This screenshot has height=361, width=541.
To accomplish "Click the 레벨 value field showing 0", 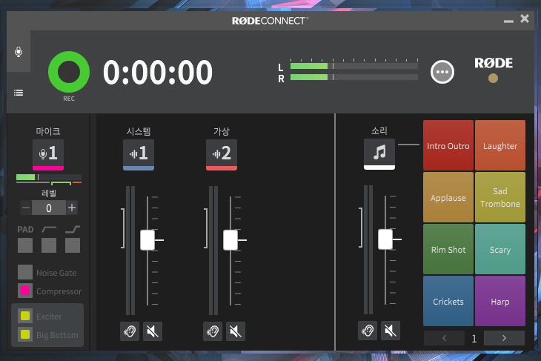I will click(49, 208).
